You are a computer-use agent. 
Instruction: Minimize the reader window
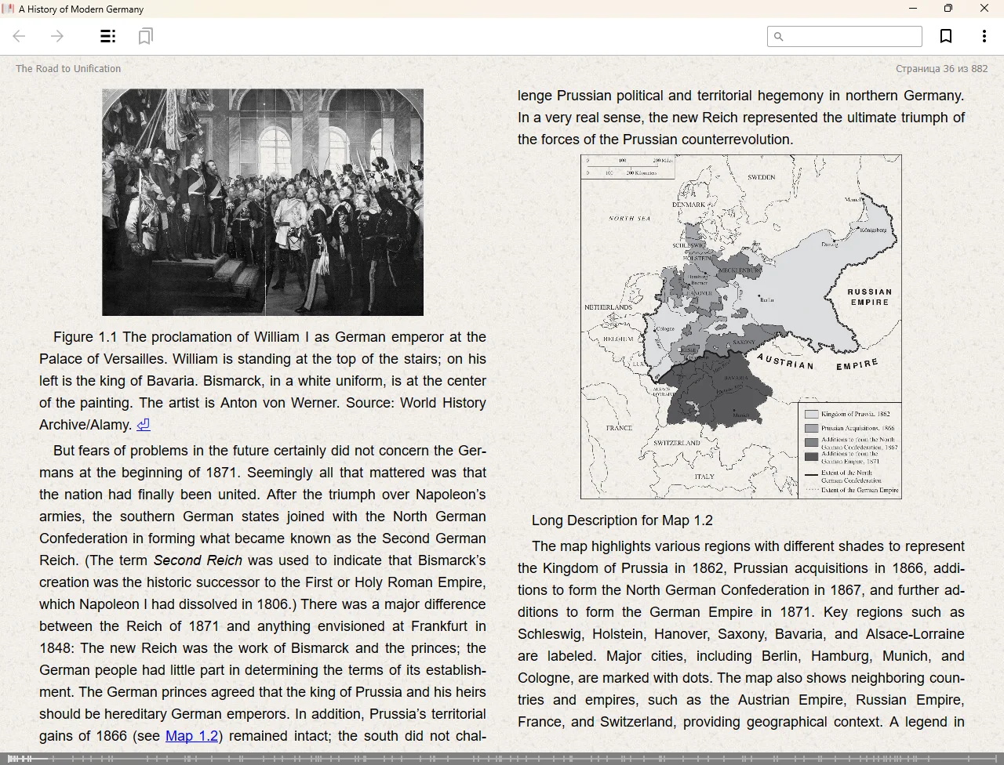(x=913, y=9)
